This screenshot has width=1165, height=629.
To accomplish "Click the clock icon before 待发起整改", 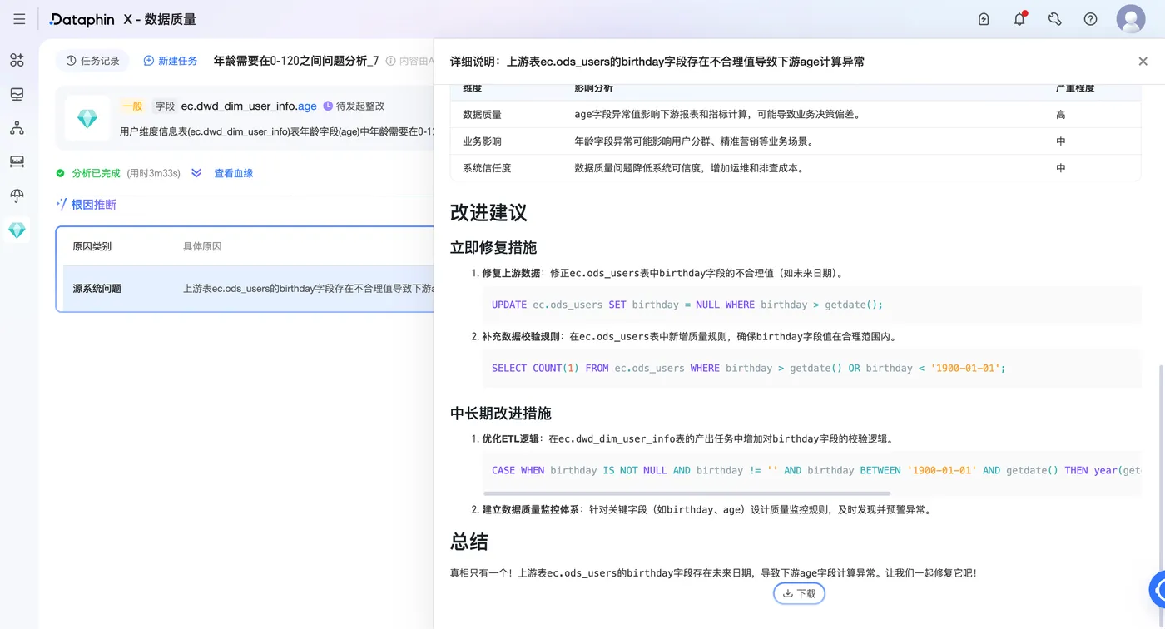I will (x=328, y=106).
